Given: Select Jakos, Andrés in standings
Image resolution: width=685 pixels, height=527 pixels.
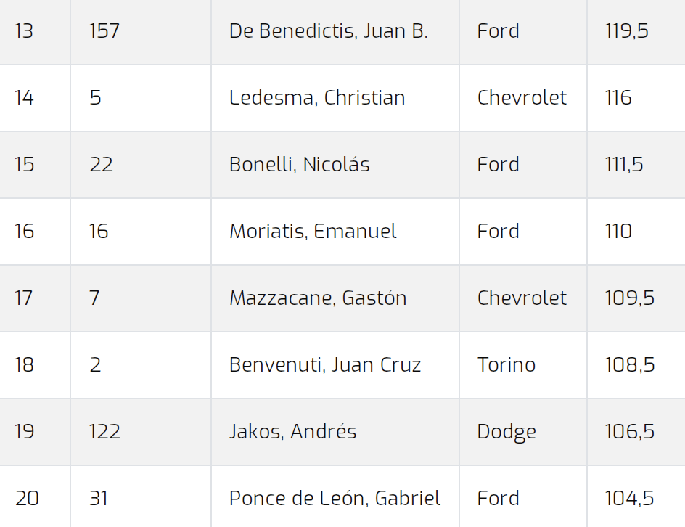Looking at the screenshot, I should pyautogui.click(x=292, y=431).
